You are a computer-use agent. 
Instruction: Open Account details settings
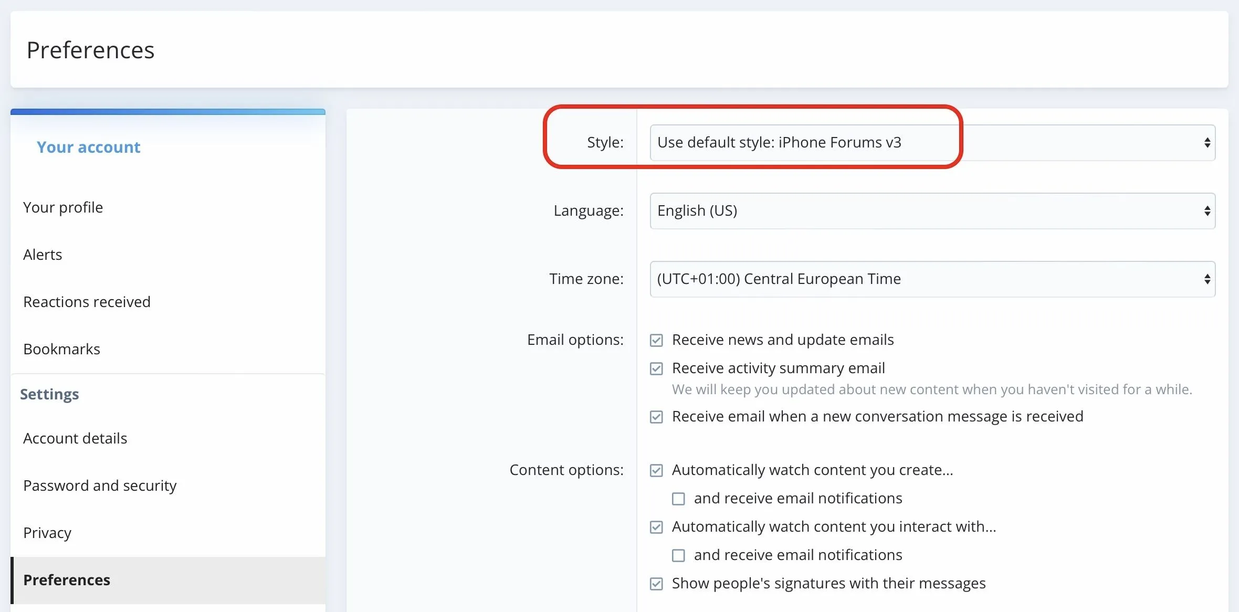click(75, 439)
